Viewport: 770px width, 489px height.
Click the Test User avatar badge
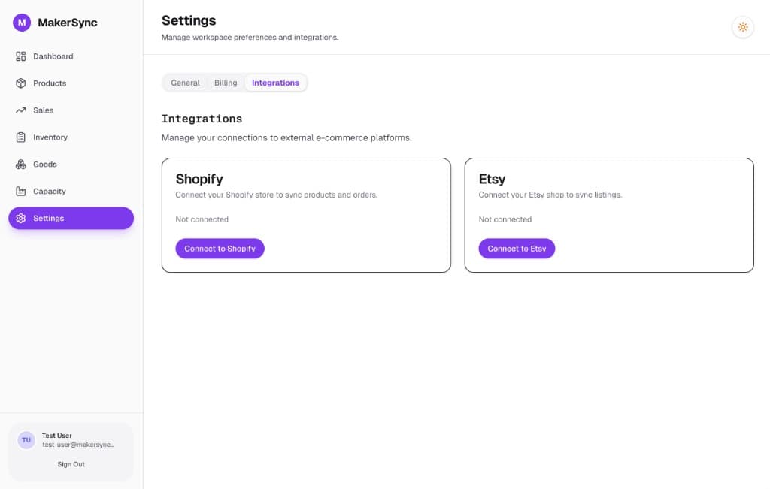(26, 440)
